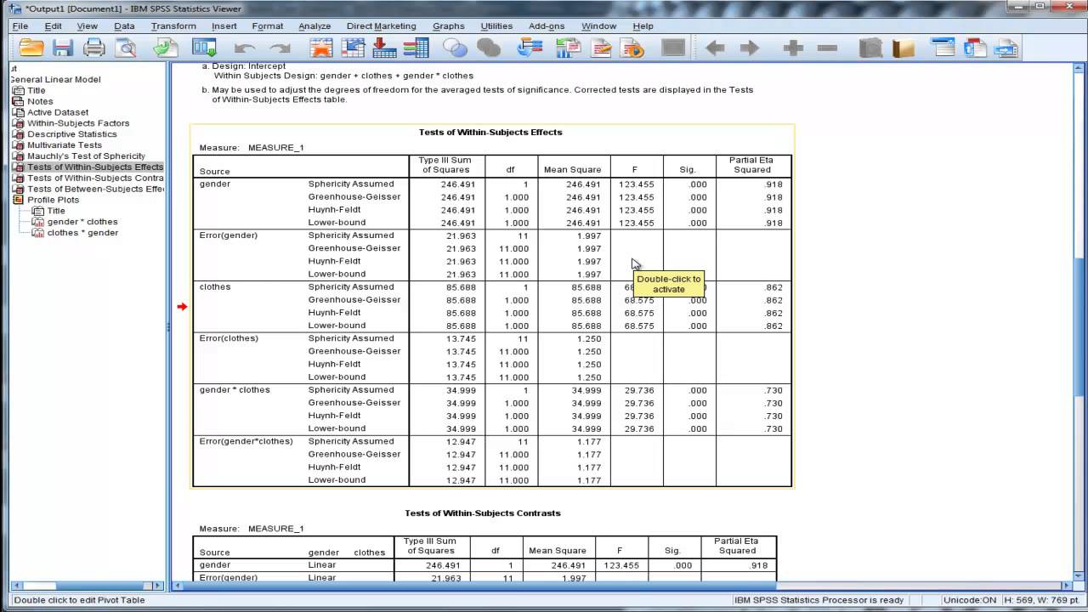Open the Variables info icon
The image size is (1088, 612).
pos(416,48)
